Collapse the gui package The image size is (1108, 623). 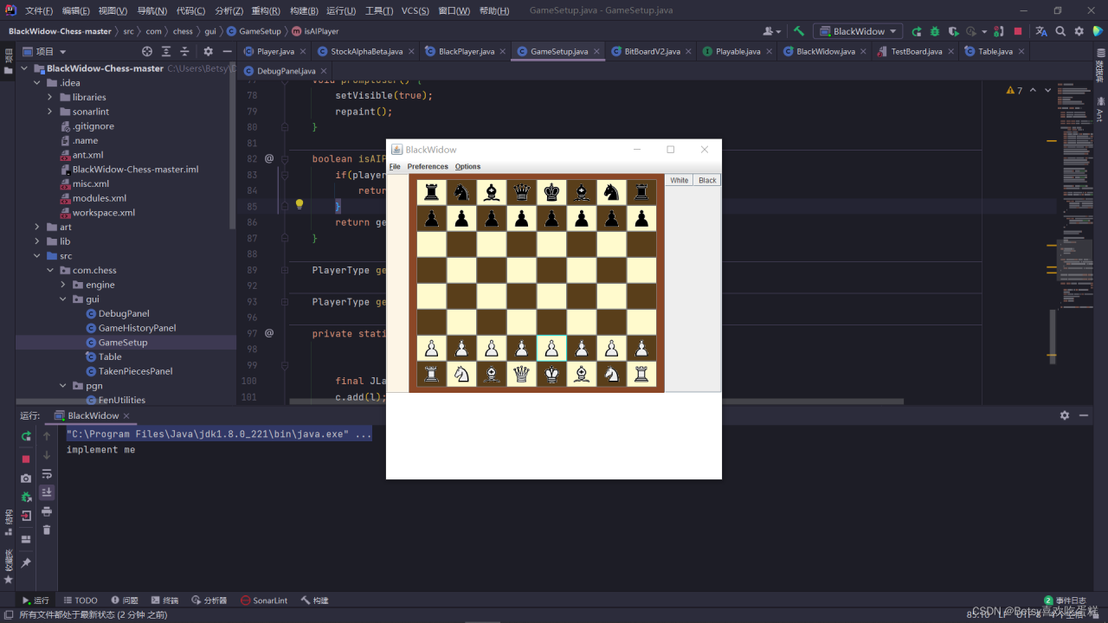(x=63, y=299)
